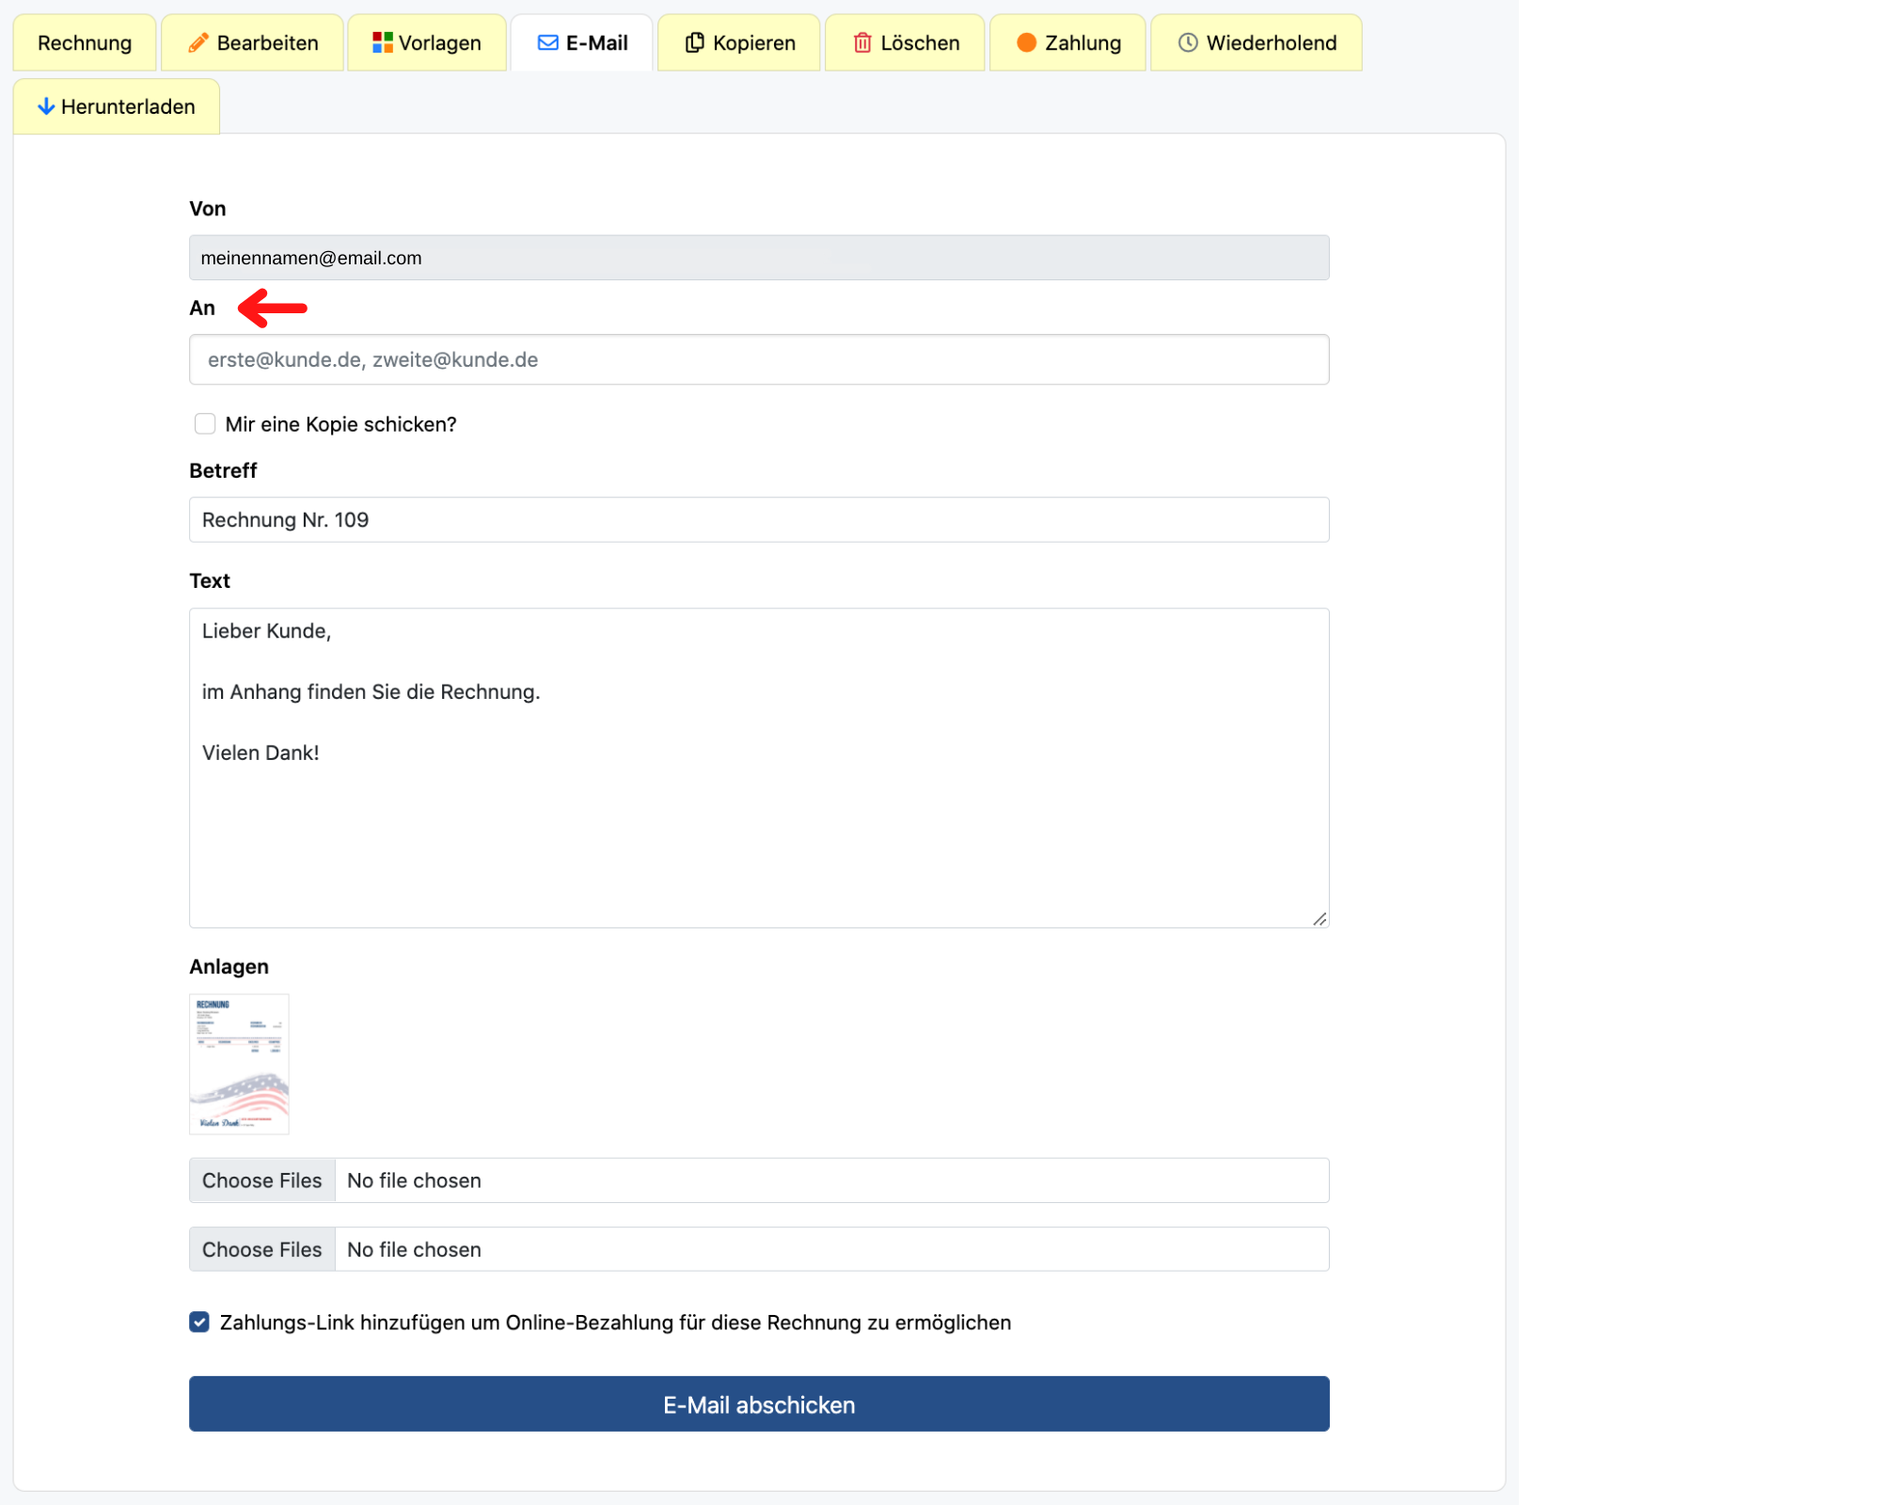The width and height of the screenshot is (1881, 1505).
Task: Click the second Choose Files button
Action: point(262,1249)
